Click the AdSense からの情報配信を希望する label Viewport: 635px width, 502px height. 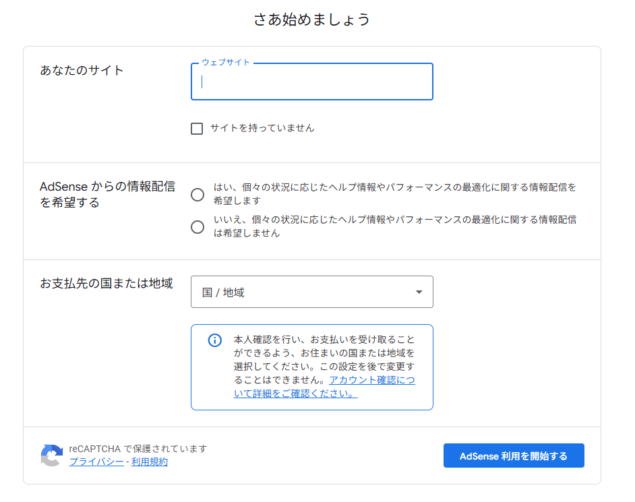click(x=107, y=194)
